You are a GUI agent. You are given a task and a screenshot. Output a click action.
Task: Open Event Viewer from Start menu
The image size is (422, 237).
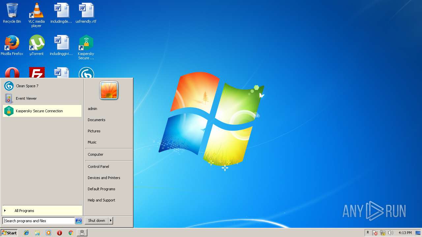tap(42, 98)
